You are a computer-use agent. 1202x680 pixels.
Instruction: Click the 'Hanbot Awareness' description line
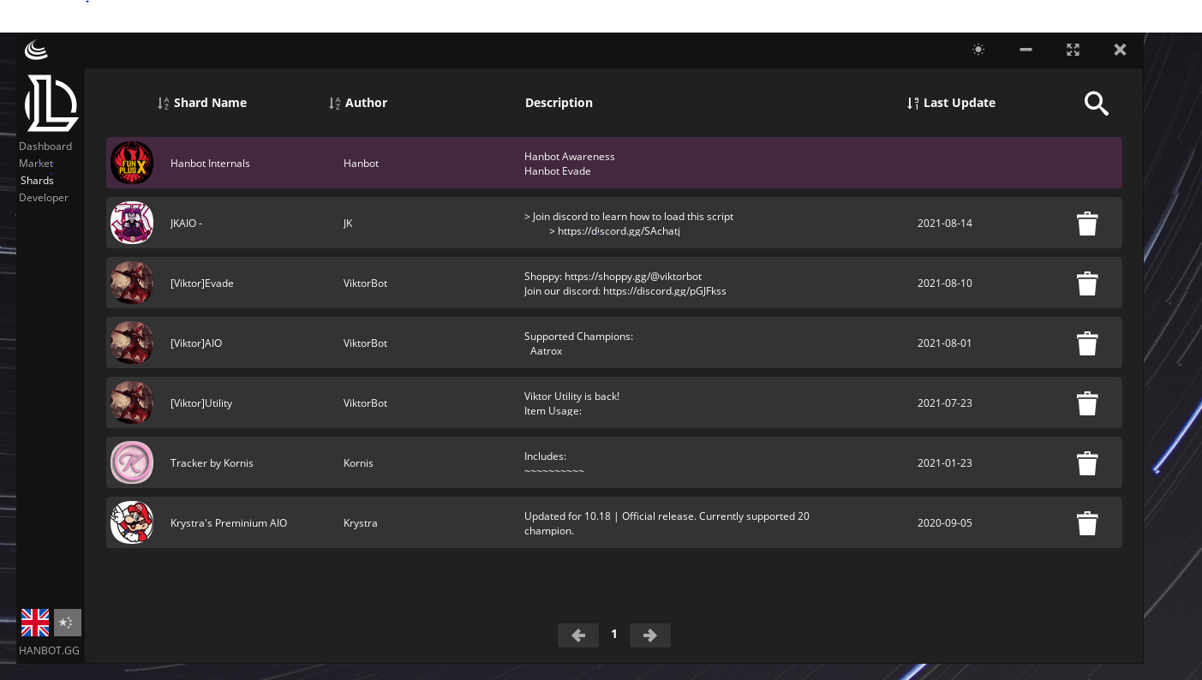[x=569, y=157]
